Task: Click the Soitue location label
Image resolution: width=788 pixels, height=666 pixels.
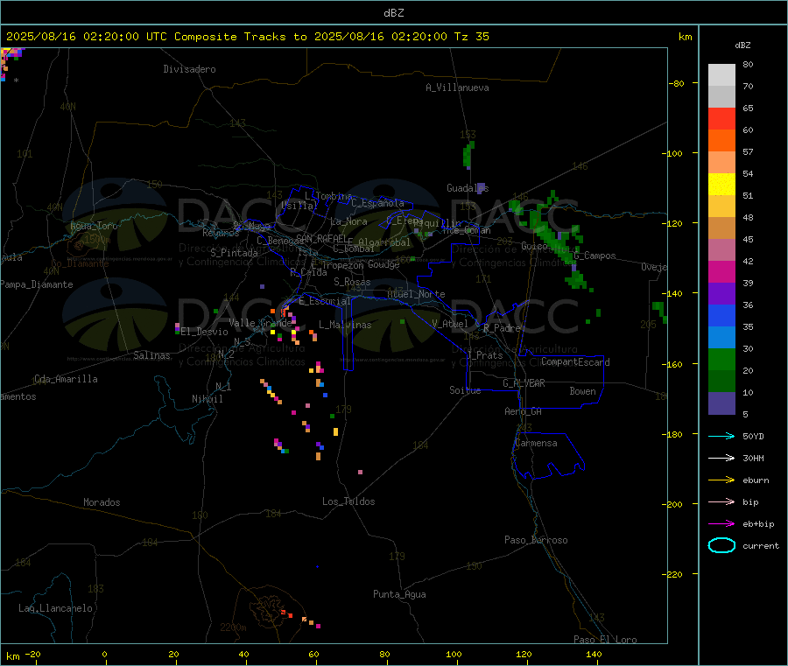Action: [x=465, y=390]
